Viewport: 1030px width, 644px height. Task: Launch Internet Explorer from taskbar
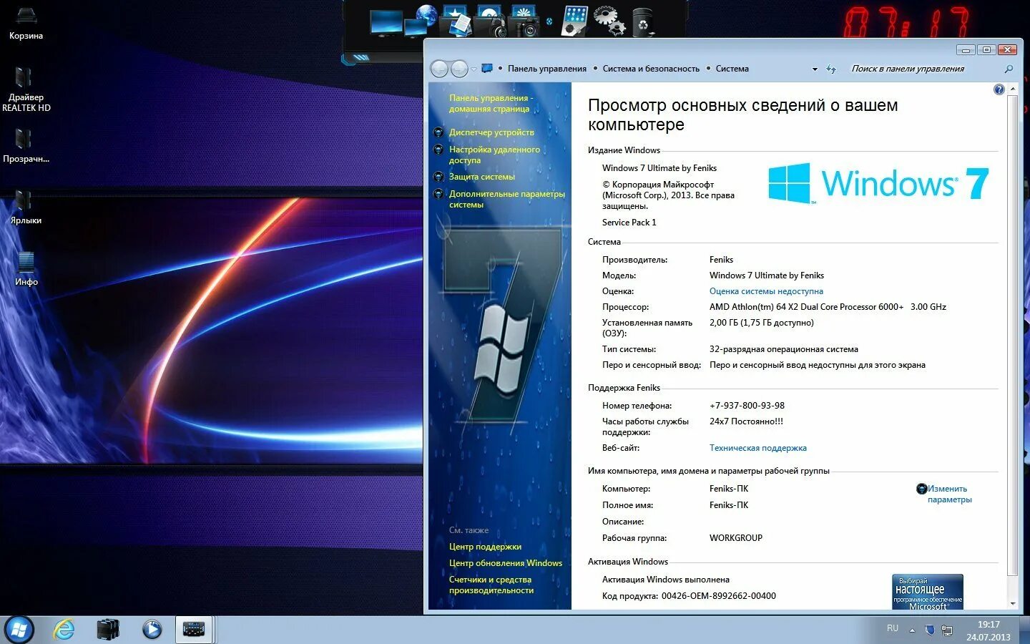coord(64,630)
